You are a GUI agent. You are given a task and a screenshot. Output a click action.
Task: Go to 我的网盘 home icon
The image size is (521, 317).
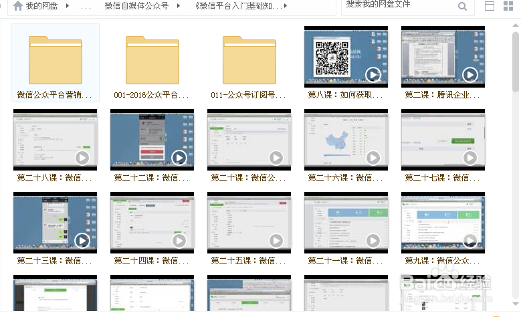point(17,5)
